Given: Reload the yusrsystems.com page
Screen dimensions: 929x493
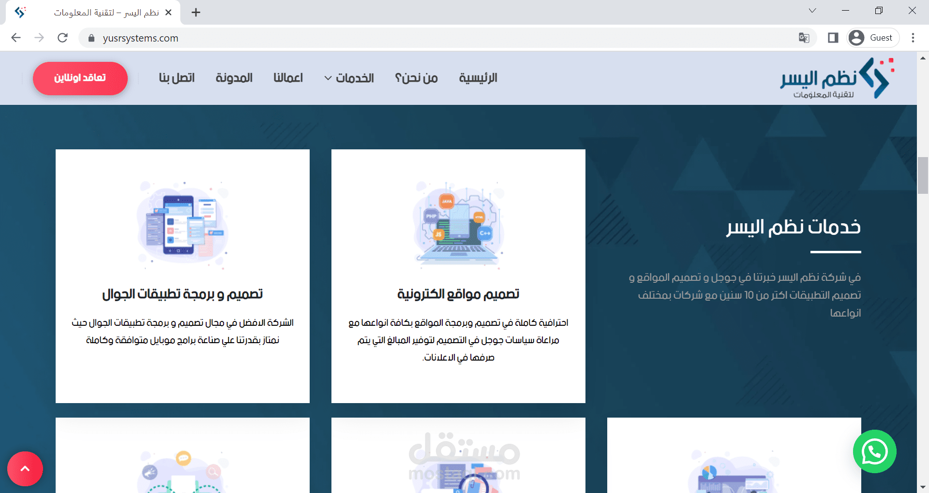Looking at the screenshot, I should [x=62, y=38].
